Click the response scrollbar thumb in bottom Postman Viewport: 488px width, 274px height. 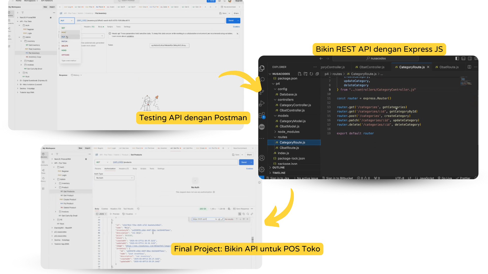pyautogui.click(x=252, y=239)
